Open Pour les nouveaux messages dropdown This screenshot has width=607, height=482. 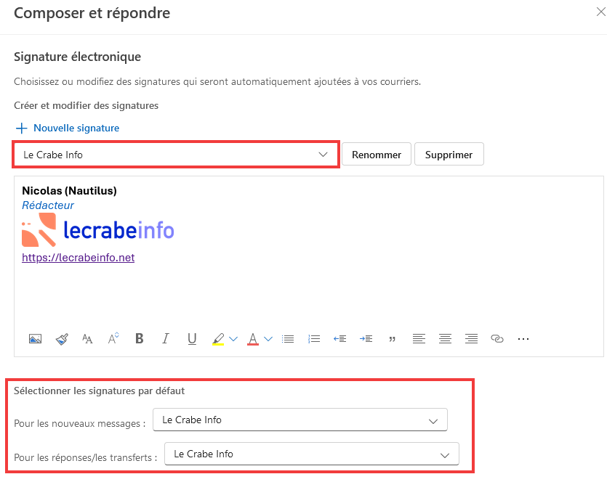(300, 420)
